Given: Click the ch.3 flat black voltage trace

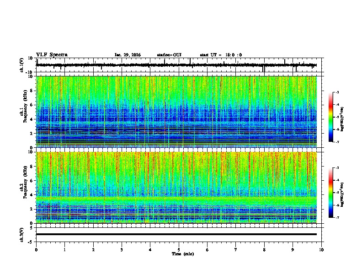Looking at the screenshot, I should pos(176,234).
